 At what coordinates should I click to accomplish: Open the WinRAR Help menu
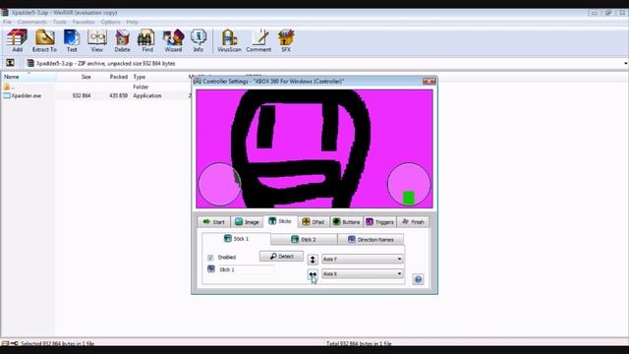[x=132, y=22]
